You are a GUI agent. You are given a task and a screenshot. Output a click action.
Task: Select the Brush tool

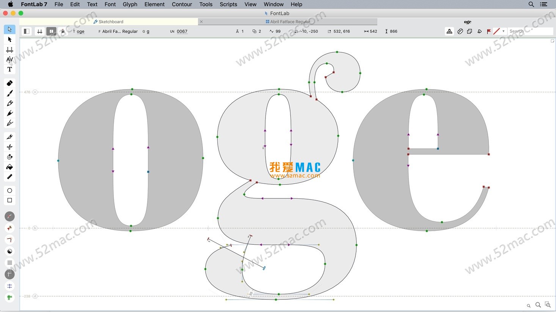coord(9,93)
